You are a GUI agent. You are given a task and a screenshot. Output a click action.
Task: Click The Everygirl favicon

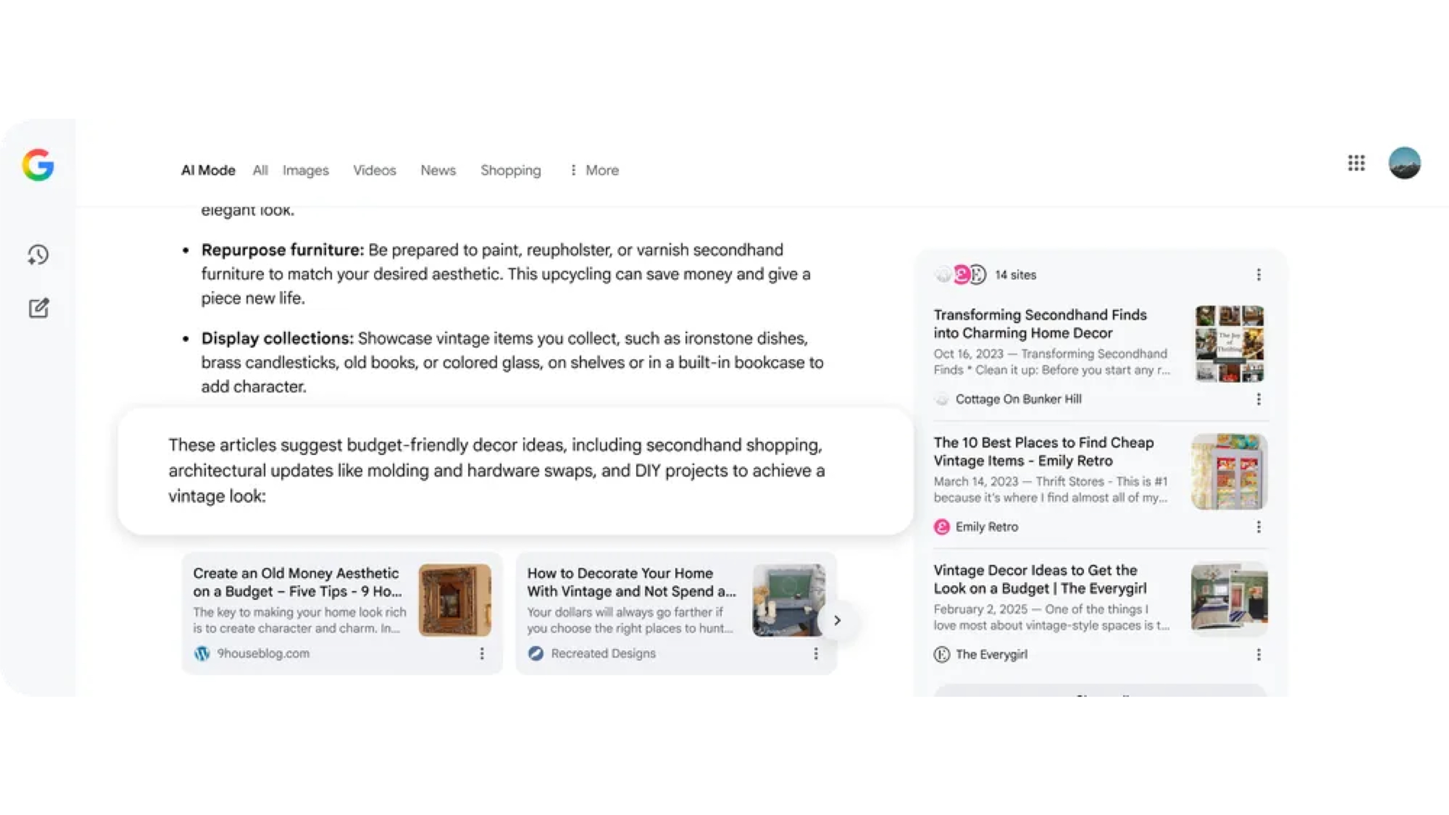click(x=941, y=654)
